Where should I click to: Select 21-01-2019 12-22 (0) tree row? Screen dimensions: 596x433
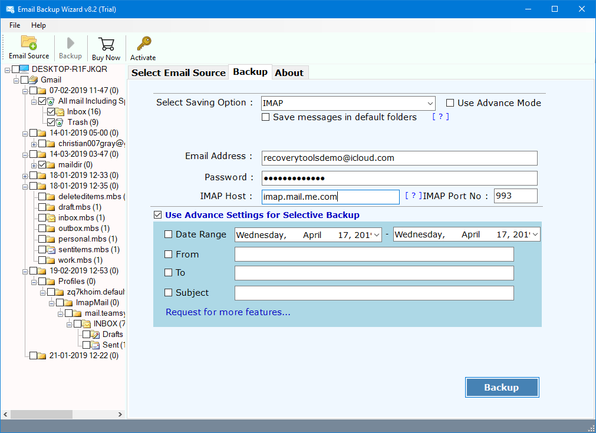coord(84,355)
